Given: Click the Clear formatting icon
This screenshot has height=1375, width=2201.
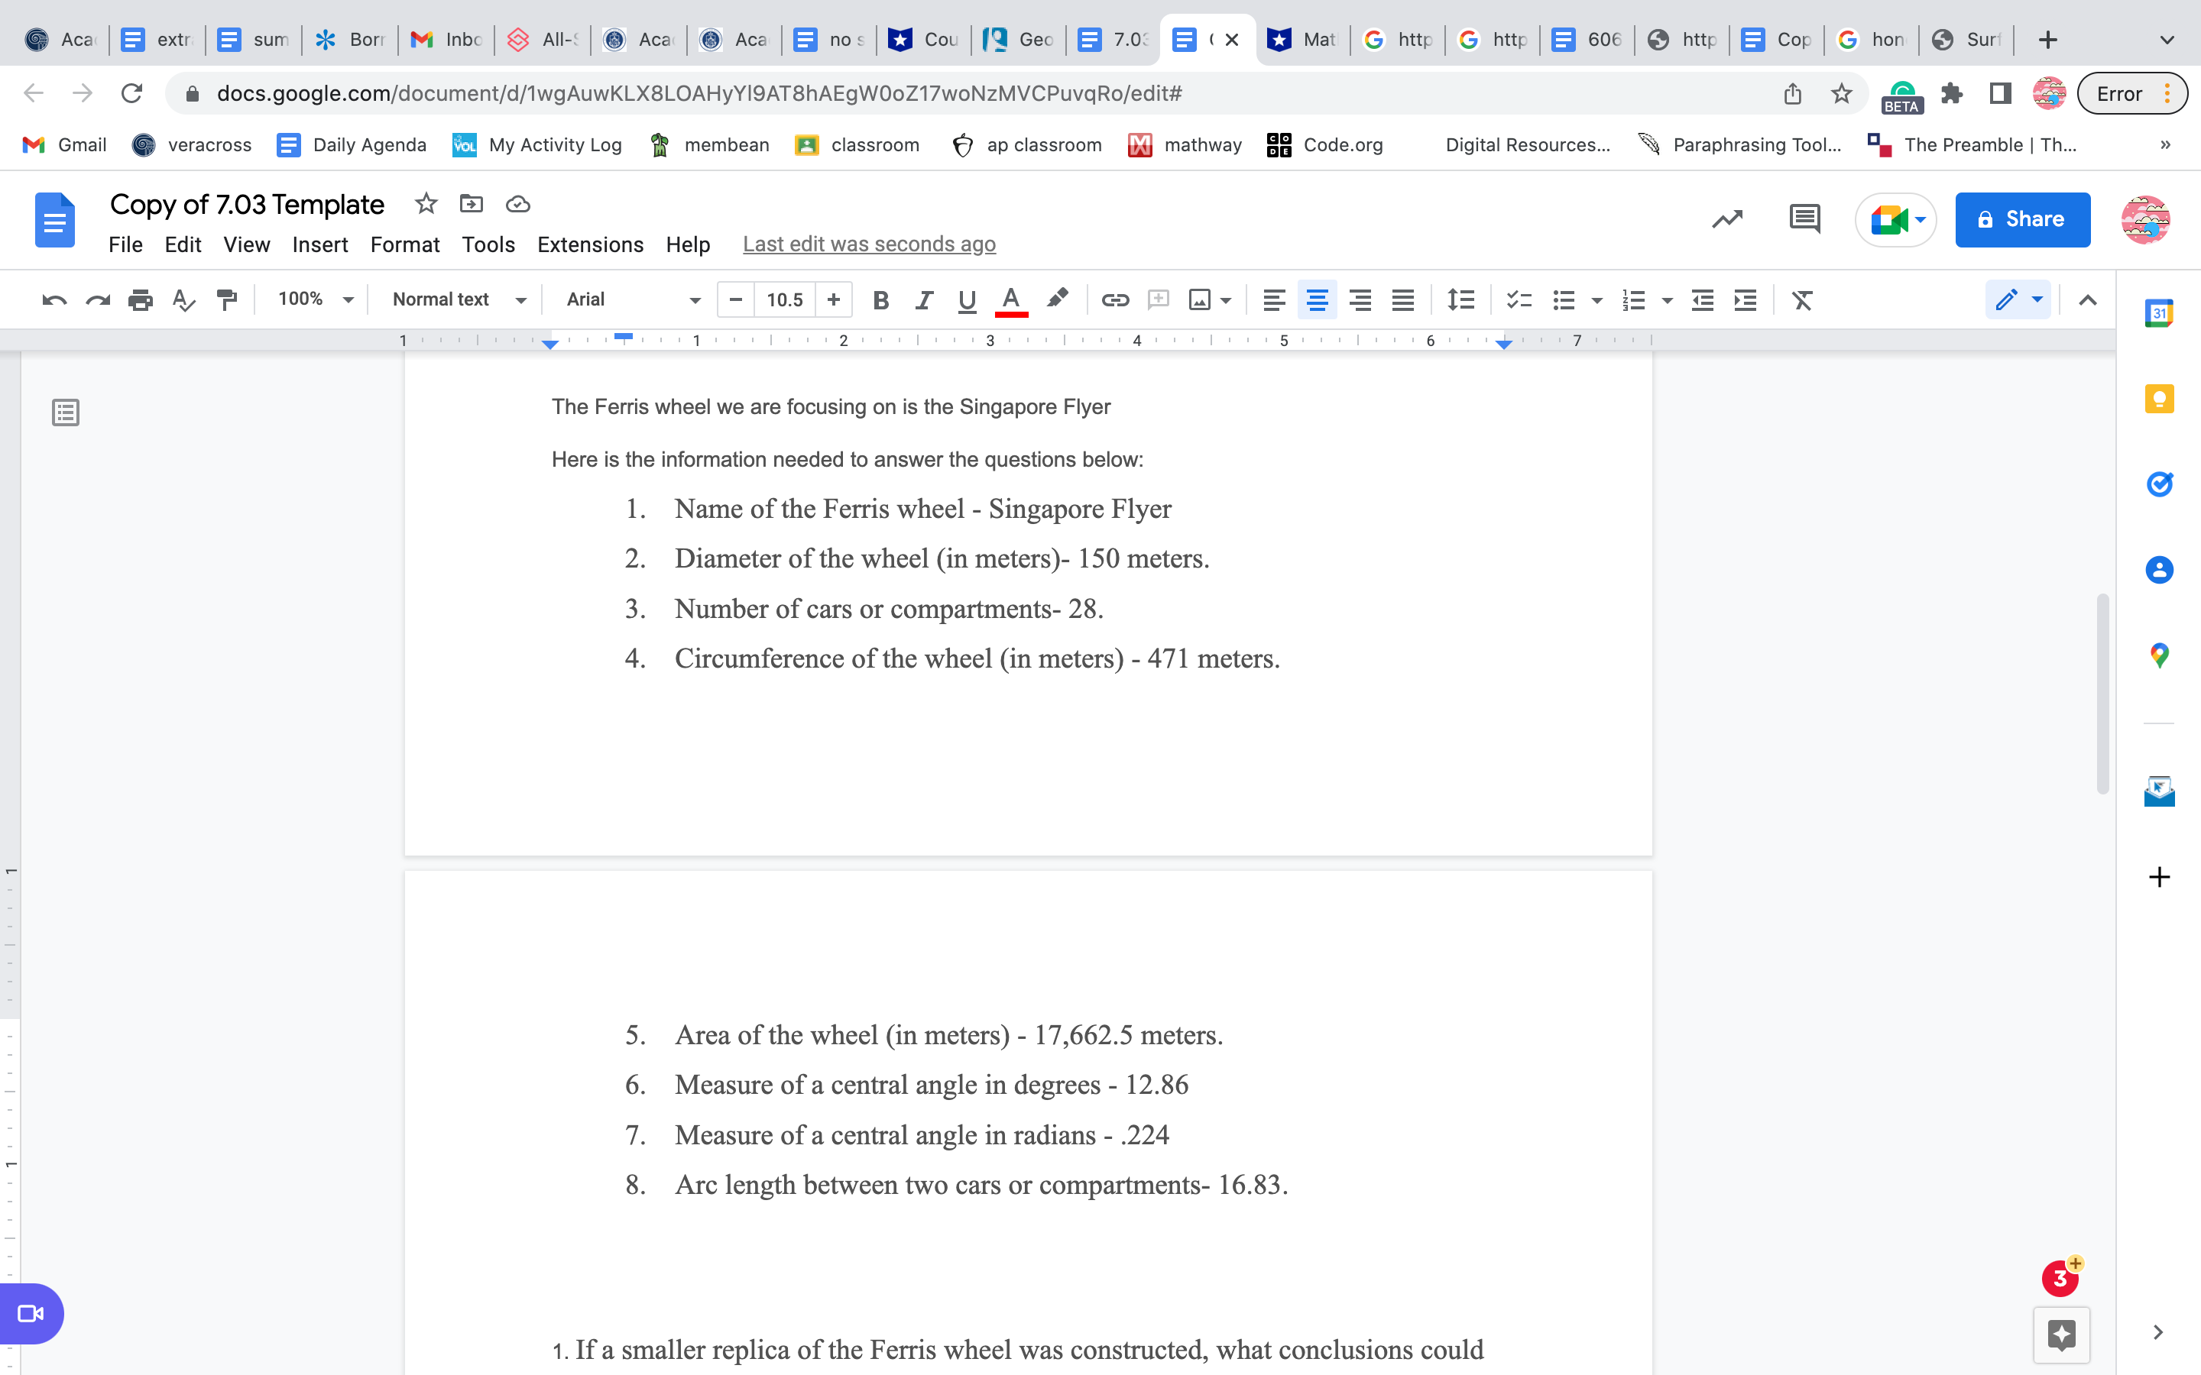Looking at the screenshot, I should (1802, 300).
